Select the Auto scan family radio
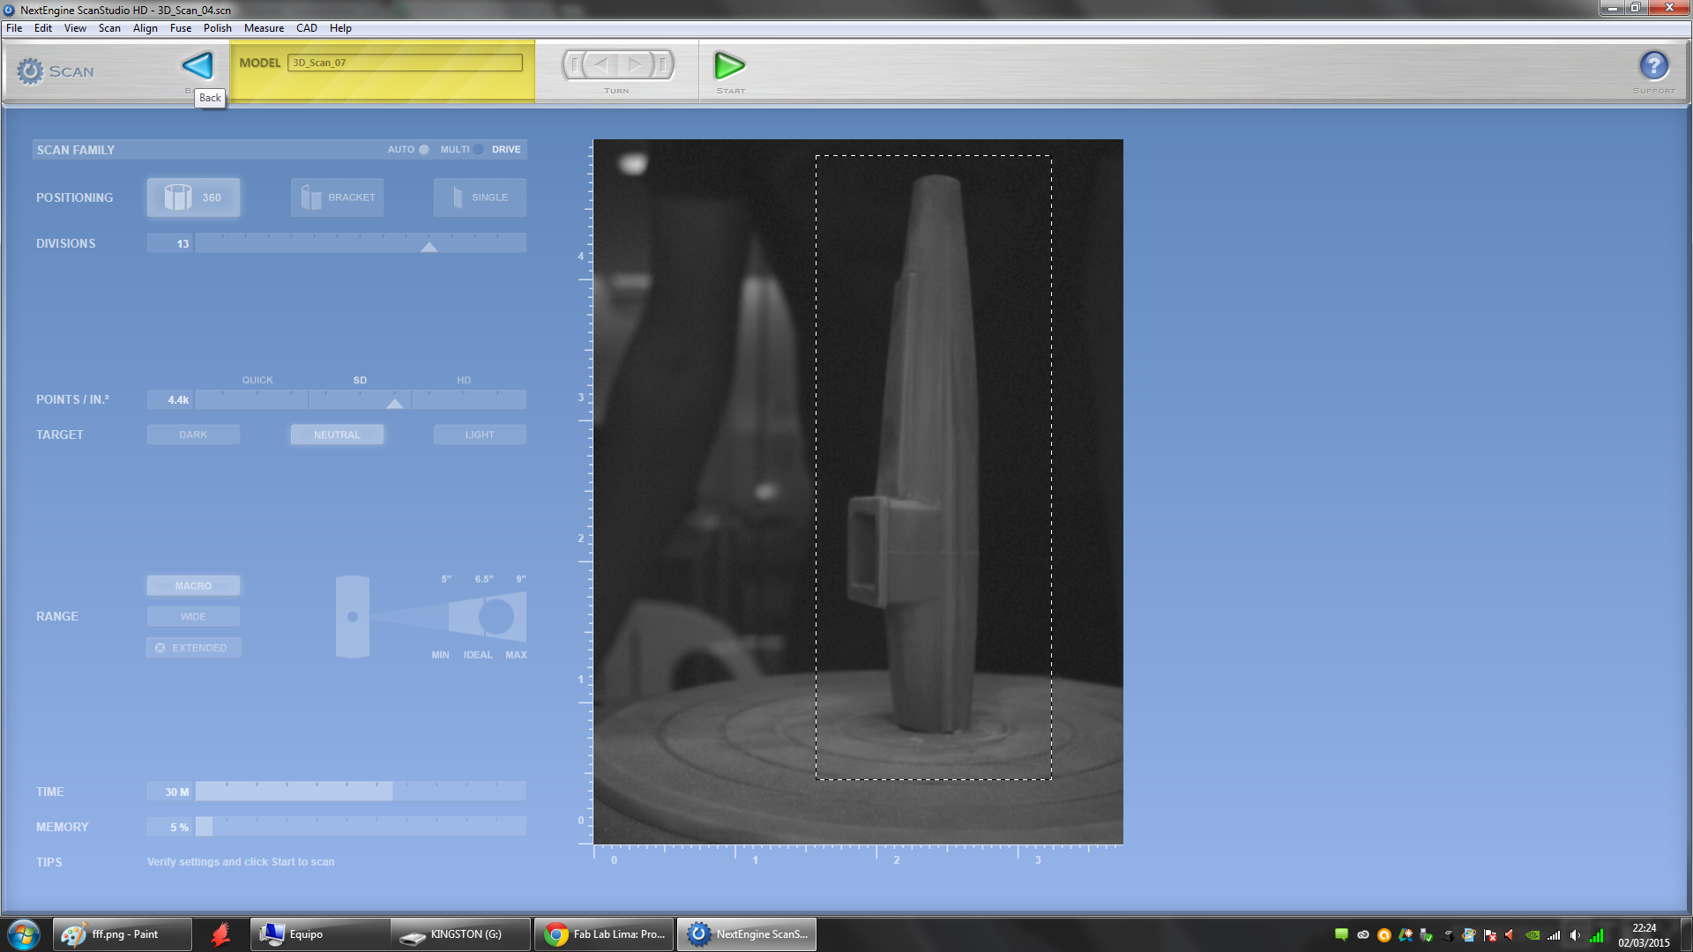1693x952 pixels. coord(424,150)
